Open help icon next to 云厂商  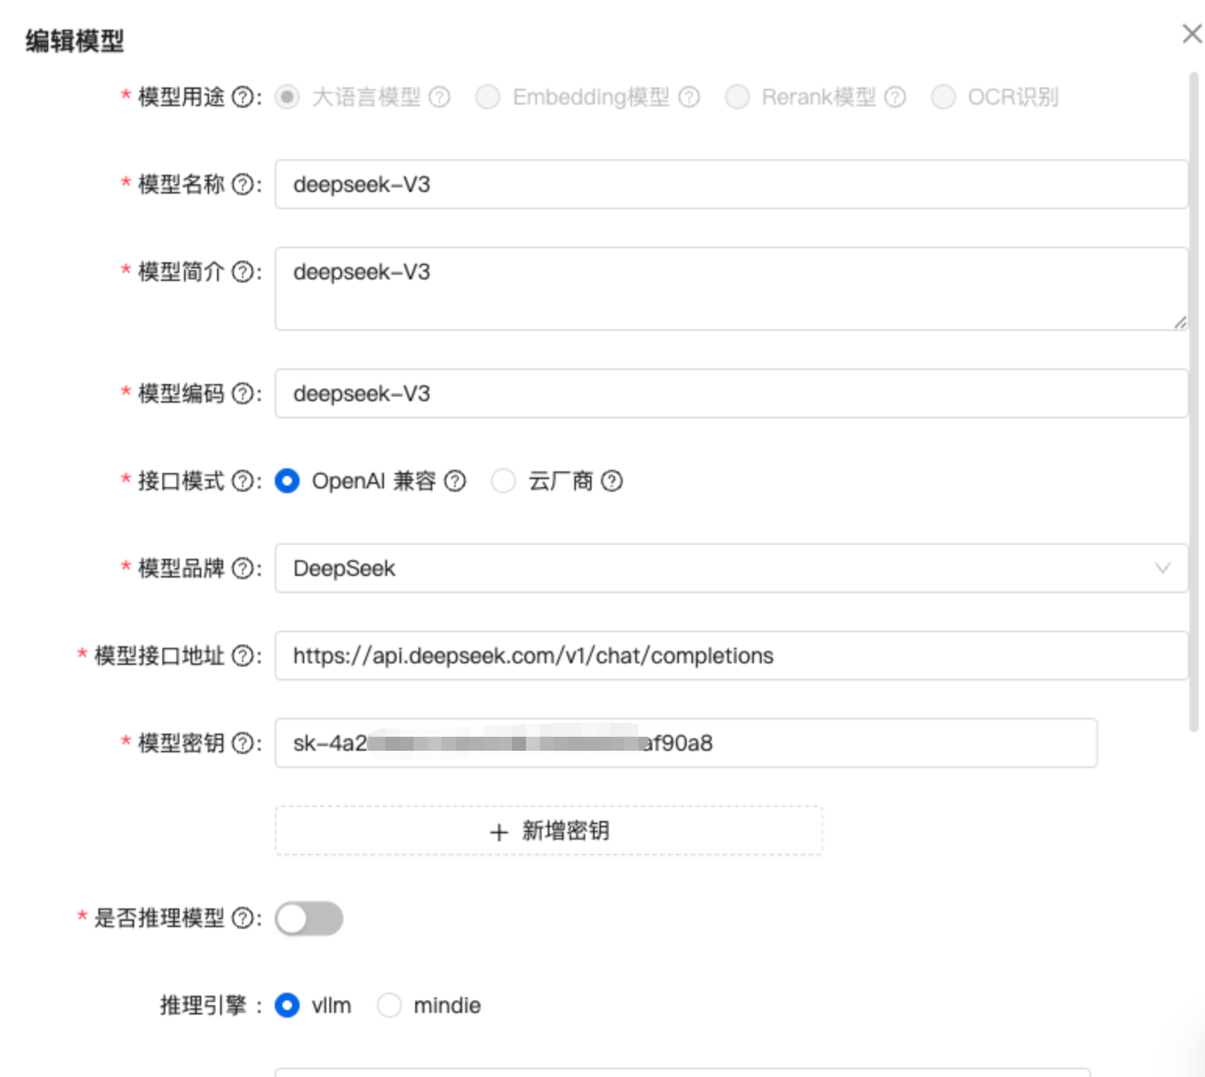point(613,481)
